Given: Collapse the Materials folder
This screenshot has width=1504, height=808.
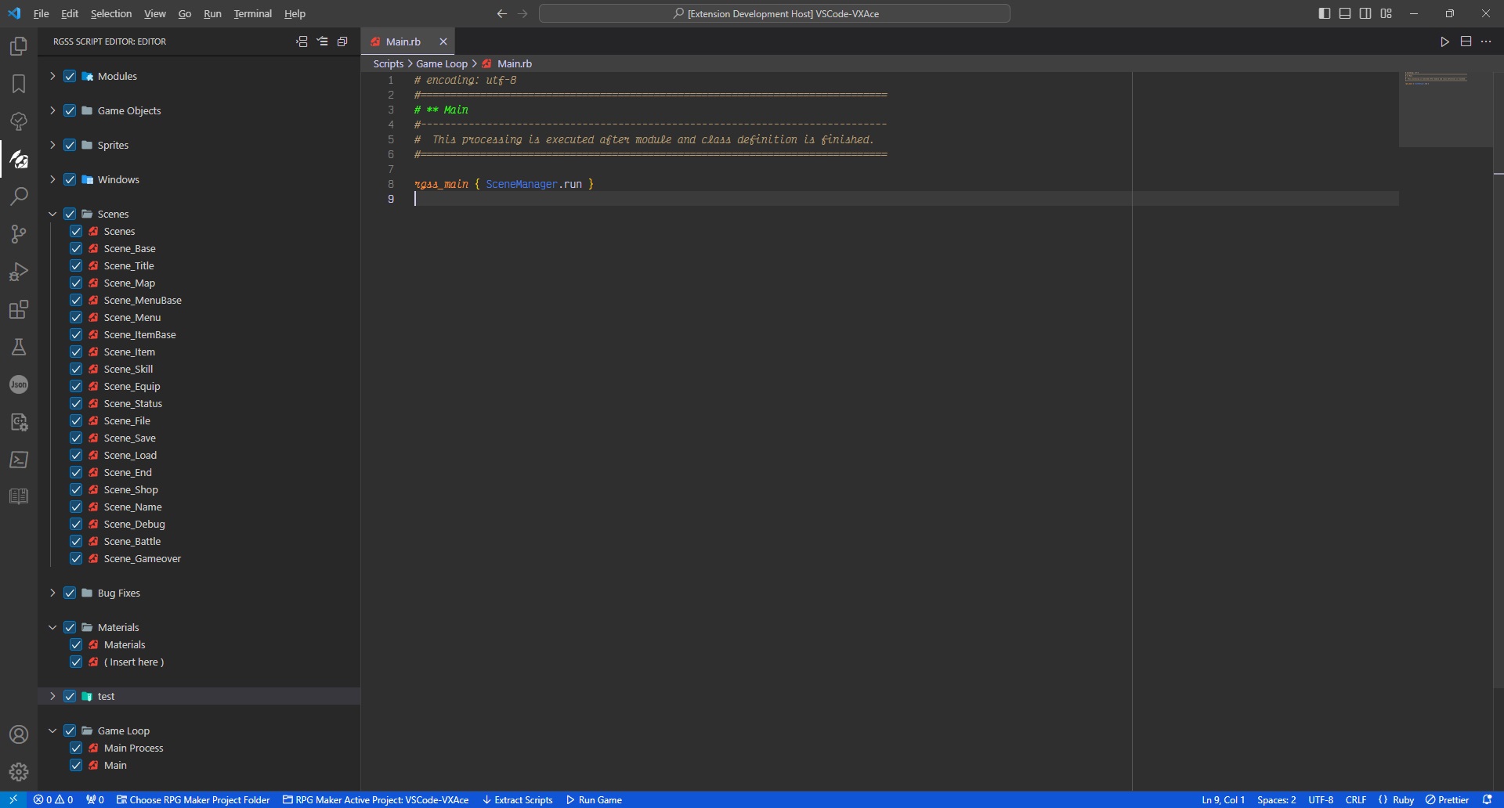Looking at the screenshot, I should tap(52, 627).
